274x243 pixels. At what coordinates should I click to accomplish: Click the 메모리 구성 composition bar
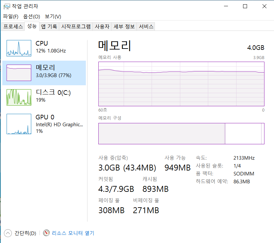tap(181, 133)
